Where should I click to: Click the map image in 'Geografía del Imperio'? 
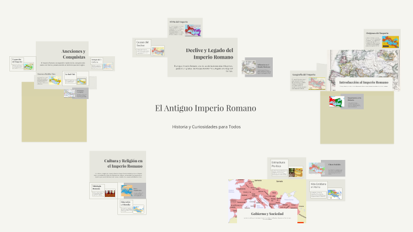click(317, 84)
